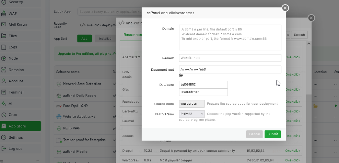The width and height of the screenshot is (339, 163).
Task: Open panel Settings
Action: [21, 137]
